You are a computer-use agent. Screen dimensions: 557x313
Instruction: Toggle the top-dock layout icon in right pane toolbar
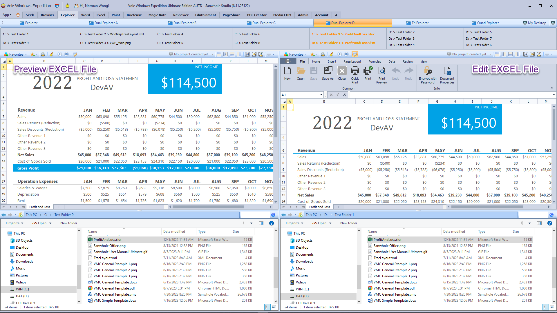pos(497,54)
